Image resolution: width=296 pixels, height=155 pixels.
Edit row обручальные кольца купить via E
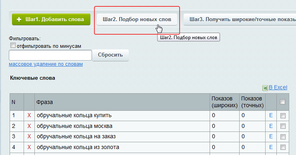271,115
